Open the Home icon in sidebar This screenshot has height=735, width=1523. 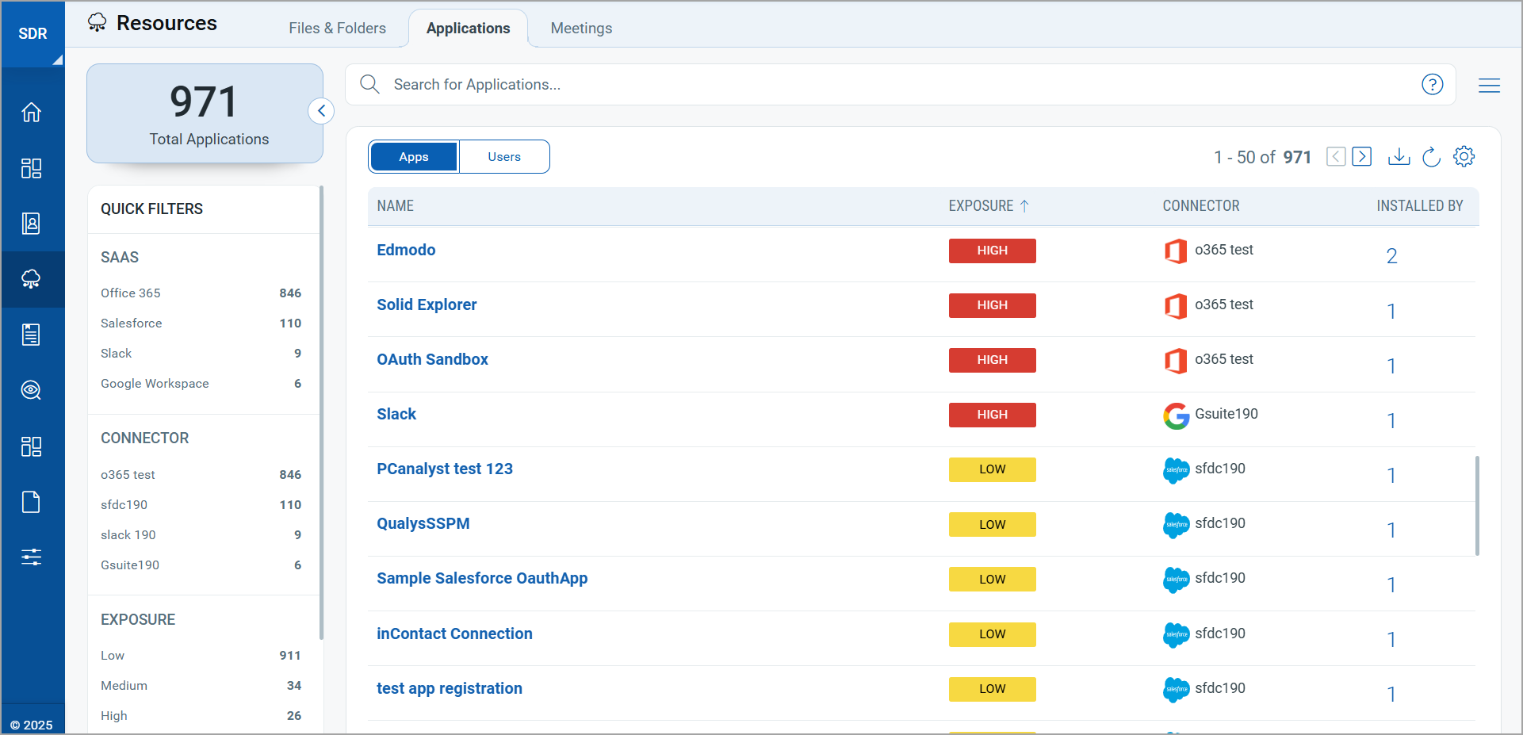coord(32,113)
